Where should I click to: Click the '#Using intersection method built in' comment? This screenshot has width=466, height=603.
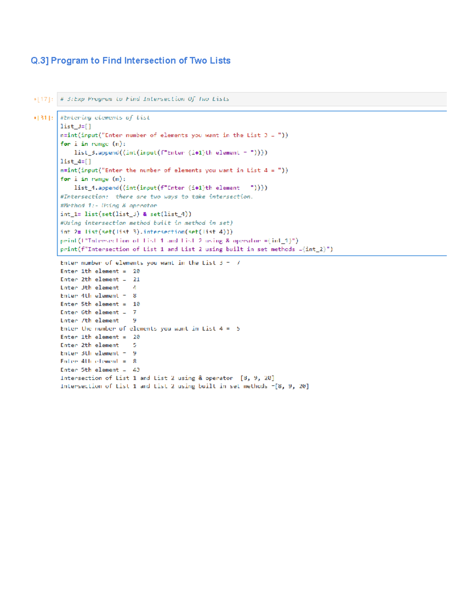coord(146,223)
